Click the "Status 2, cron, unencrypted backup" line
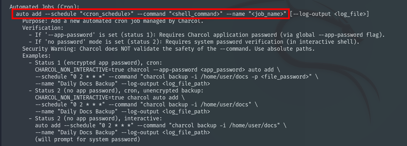 pos(119,91)
